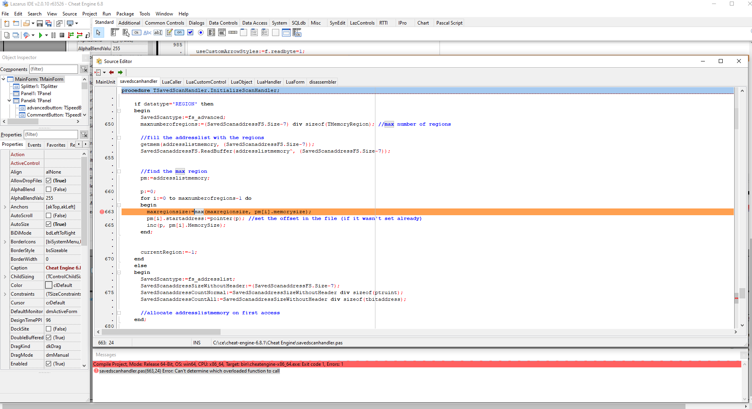Open the Project menu

coord(89,14)
